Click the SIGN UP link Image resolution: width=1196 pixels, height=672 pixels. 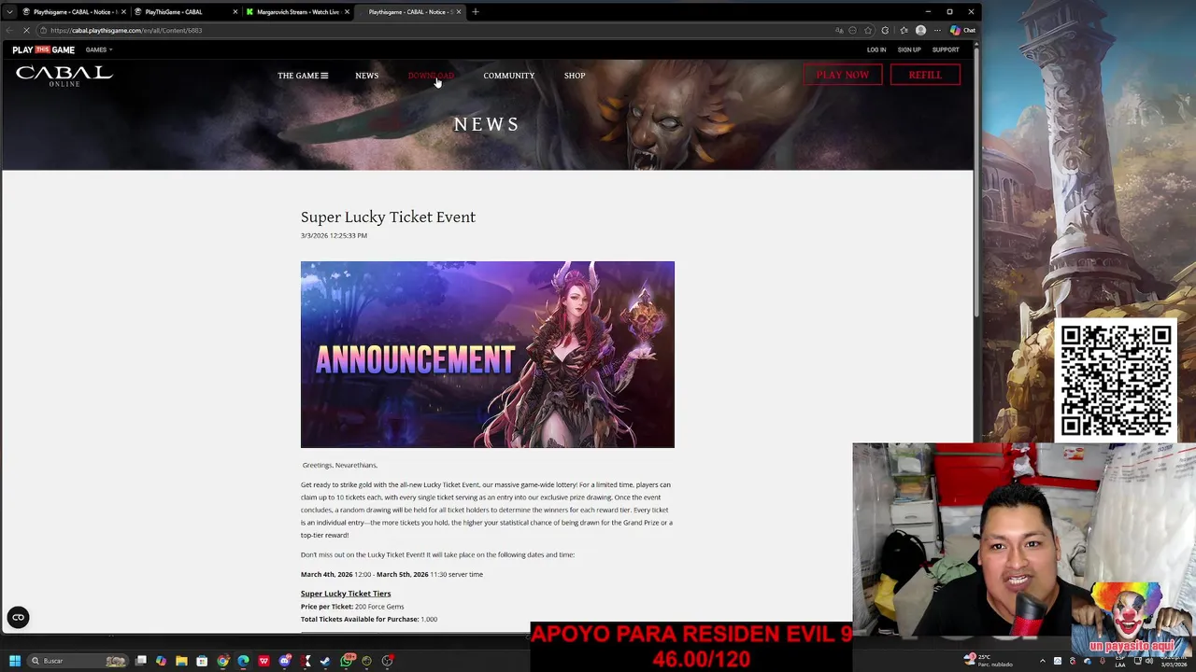pos(909,49)
